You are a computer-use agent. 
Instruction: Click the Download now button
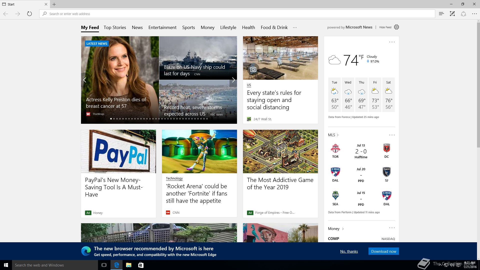coord(383,251)
